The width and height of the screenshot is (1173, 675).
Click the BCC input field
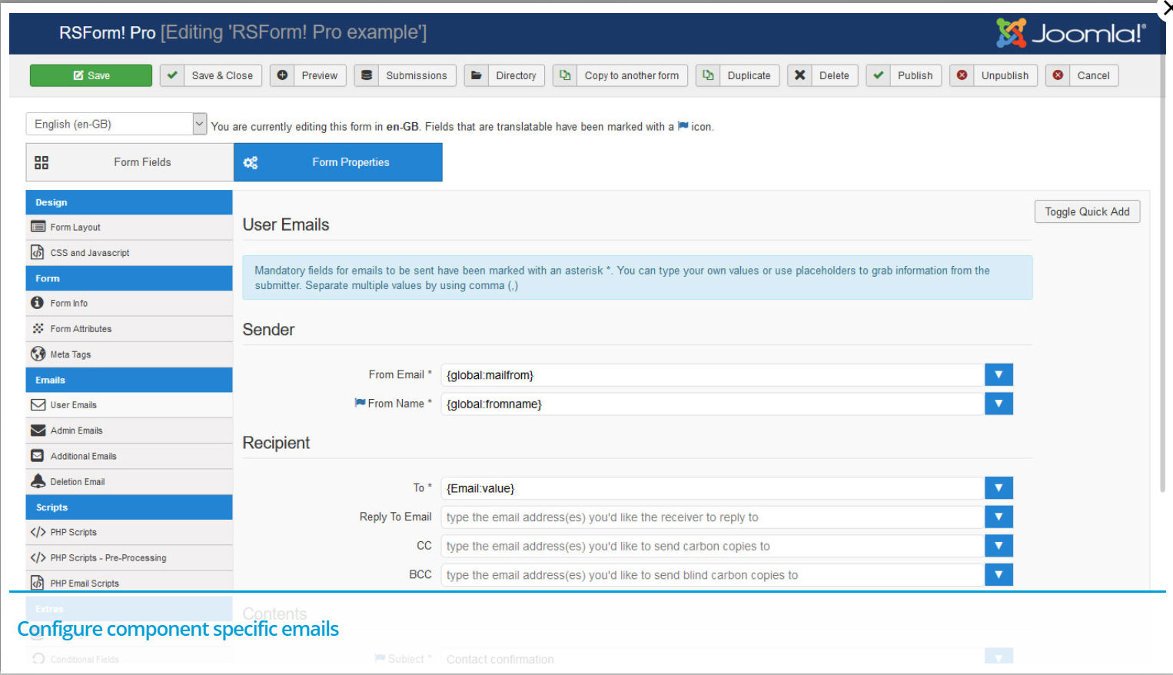713,574
